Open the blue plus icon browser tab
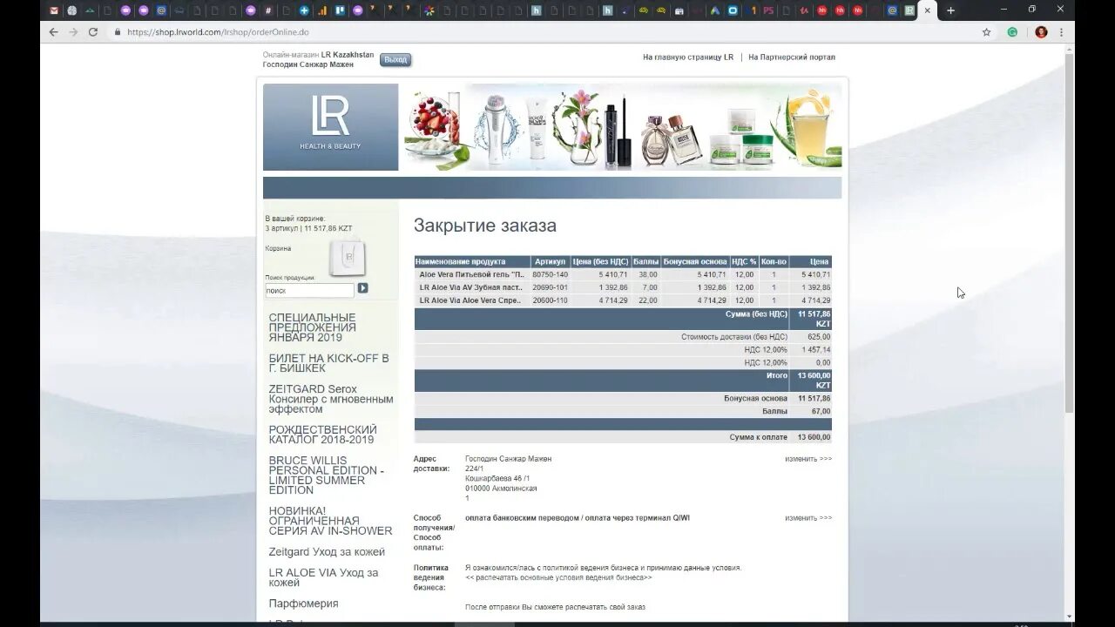Image resolution: width=1115 pixels, height=627 pixels. coord(304,10)
